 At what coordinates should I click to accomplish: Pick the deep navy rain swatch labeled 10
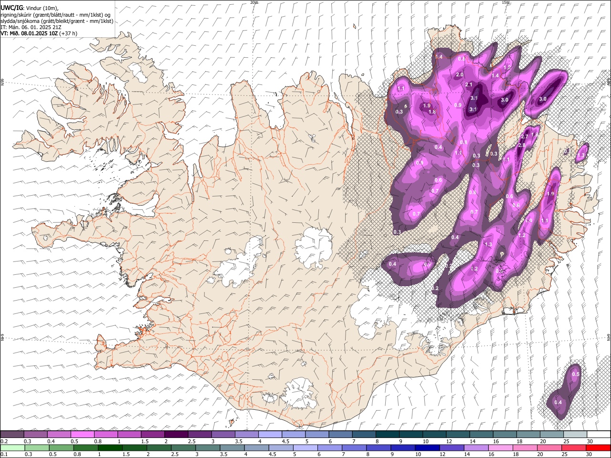click(x=427, y=448)
